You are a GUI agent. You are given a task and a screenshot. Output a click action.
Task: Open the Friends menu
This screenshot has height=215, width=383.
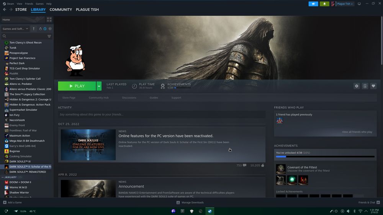click(x=29, y=4)
